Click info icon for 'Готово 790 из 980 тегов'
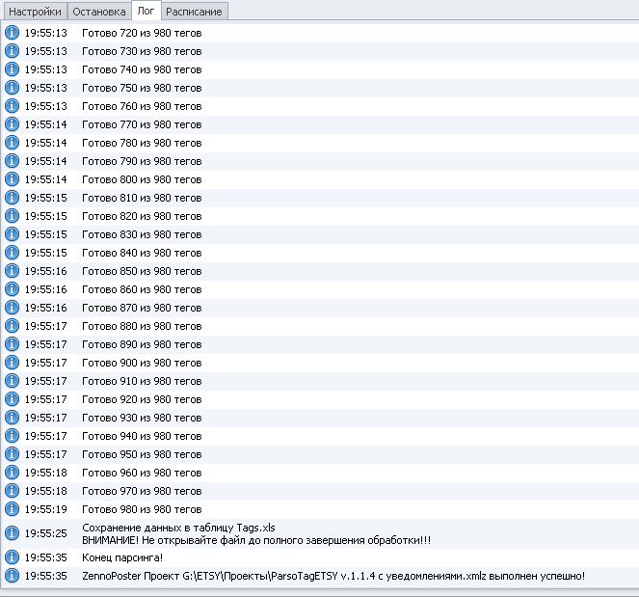The width and height of the screenshot is (639, 597). [12, 161]
